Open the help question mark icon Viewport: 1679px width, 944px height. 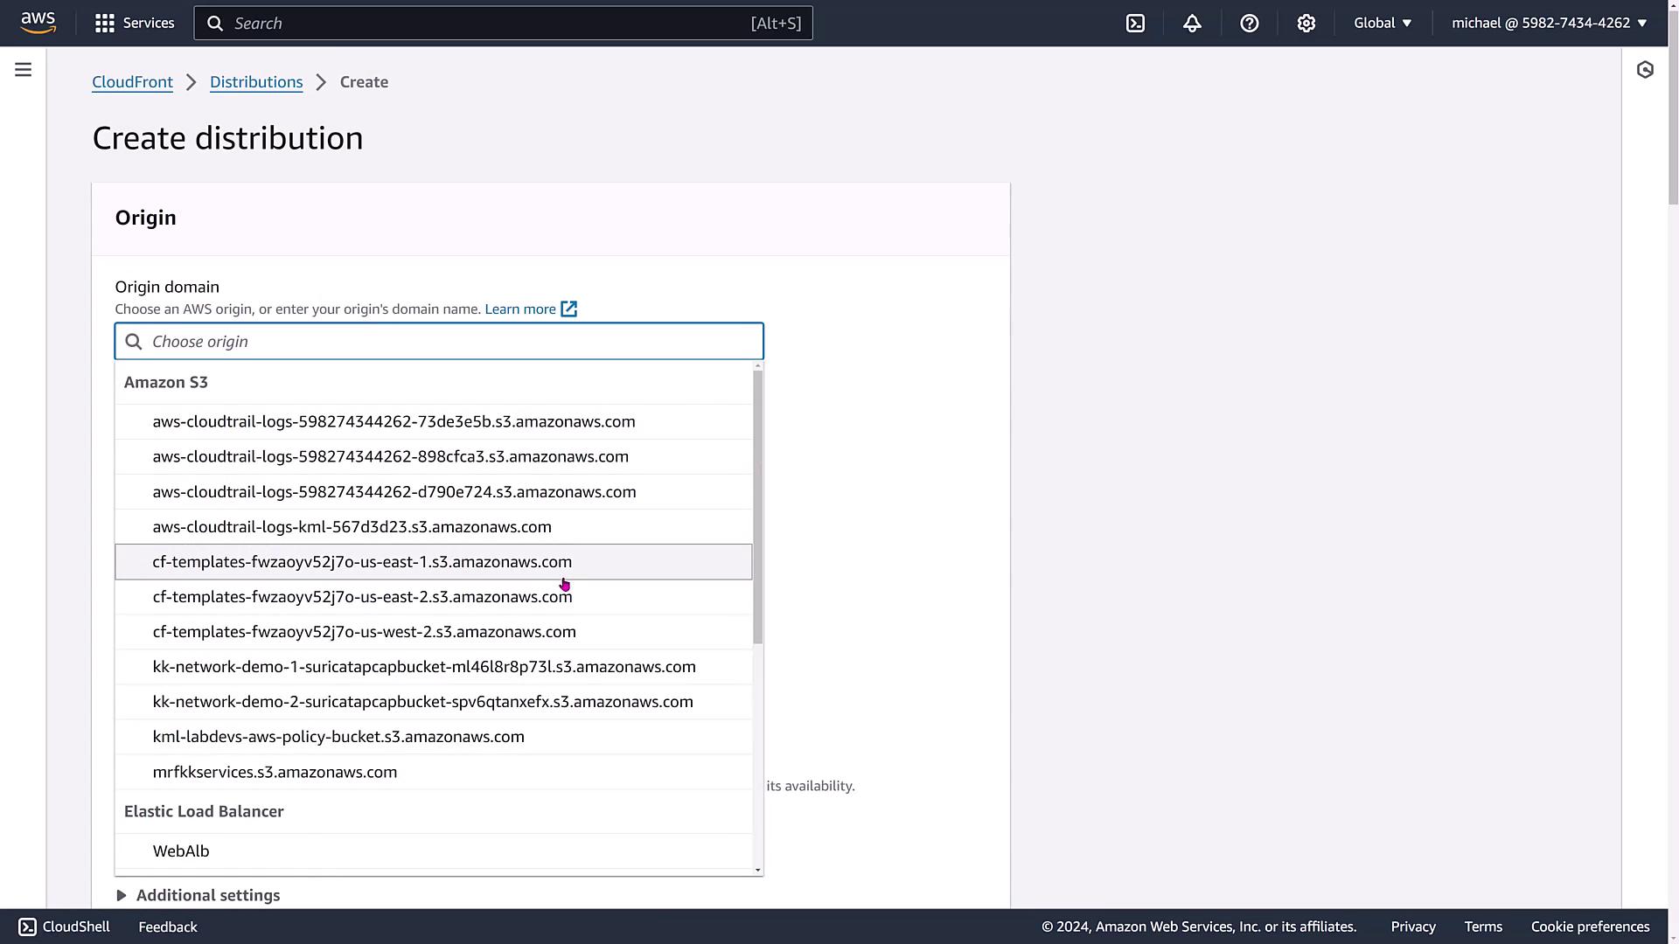(x=1249, y=24)
